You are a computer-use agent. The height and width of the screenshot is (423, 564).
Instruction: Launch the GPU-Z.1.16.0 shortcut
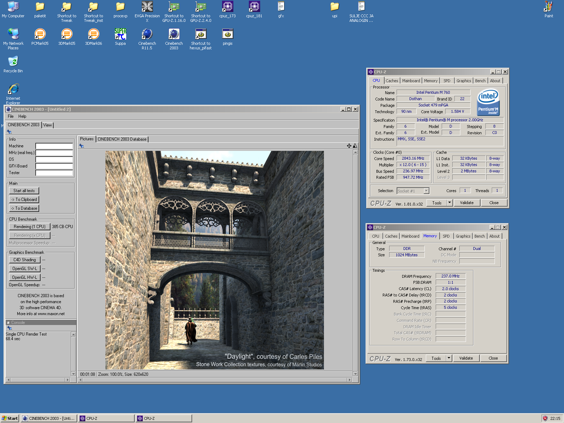174,12
